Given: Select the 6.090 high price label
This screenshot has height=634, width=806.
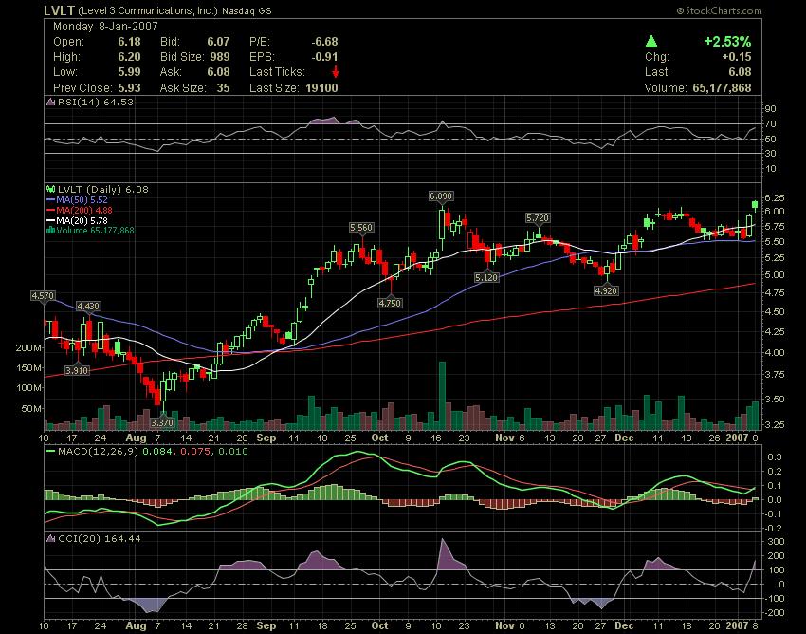Looking at the screenshot, I should tap(441, 196).
